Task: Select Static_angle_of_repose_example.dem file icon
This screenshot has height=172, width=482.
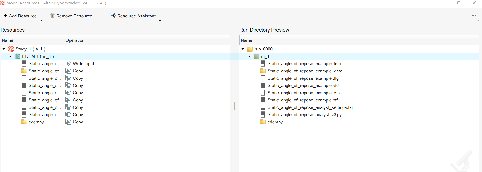Action: (x=263, y=63)
